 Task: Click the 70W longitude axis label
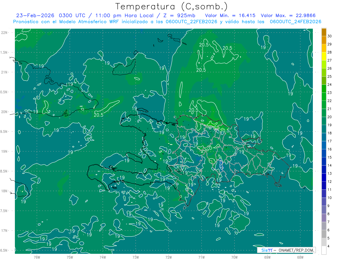[x=234, y=257]
